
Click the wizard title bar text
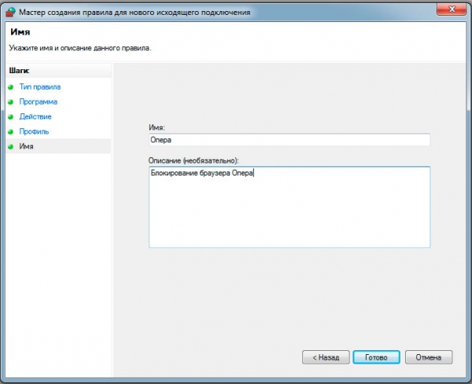[x=134, y=11]
